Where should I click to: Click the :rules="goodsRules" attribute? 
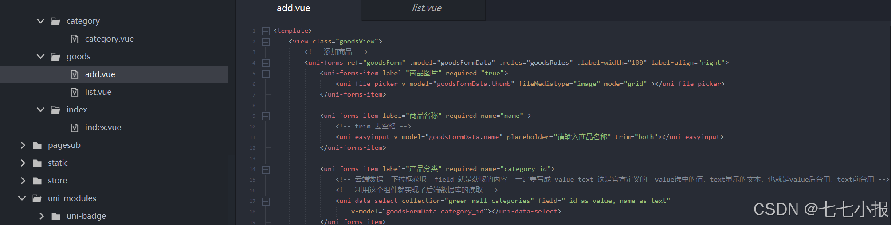click(x=536, y=62)
